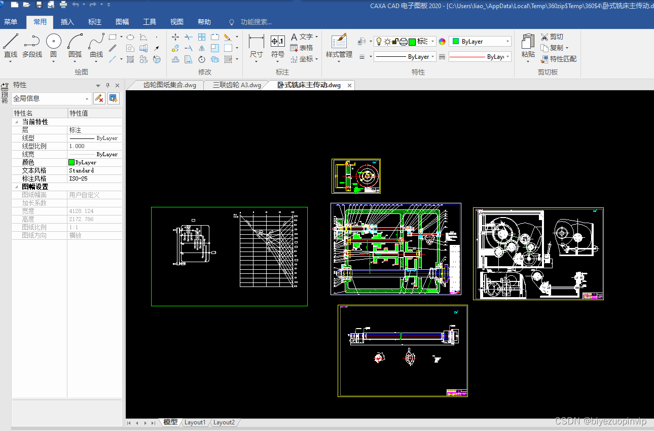Click the undo arrow icon
654x431 pixels.
(76, 5)
